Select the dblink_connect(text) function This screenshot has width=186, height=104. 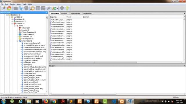pyautogui.click(x=31, y=82)
